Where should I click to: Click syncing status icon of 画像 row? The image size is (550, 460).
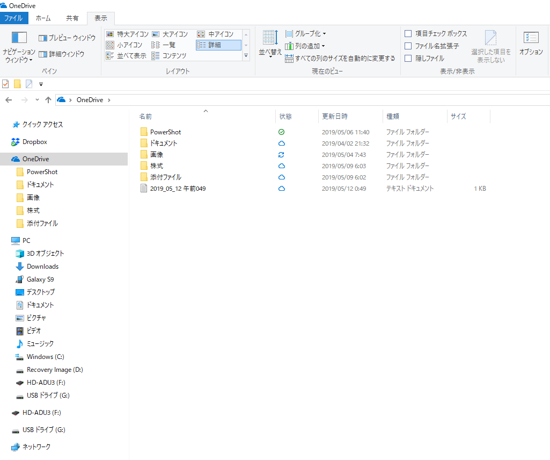point(281,155)
